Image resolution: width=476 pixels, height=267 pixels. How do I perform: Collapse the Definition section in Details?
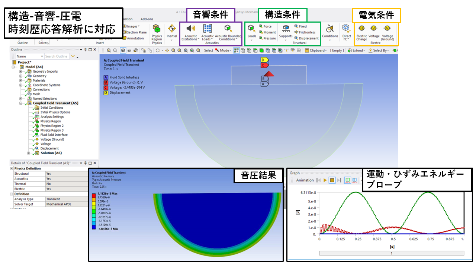[12, 194]
